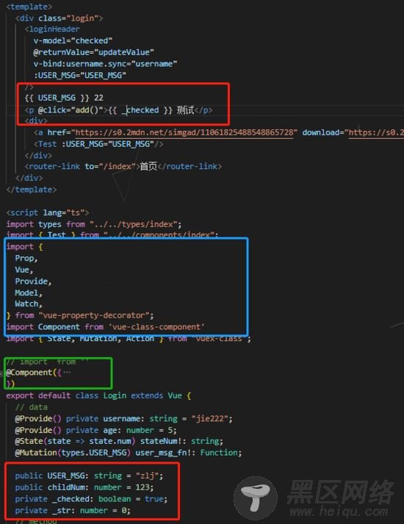Image resolution: width=404 pixels, height=524 pixels.
Task: Click the @Component decorator name
Action: [29, 373]
